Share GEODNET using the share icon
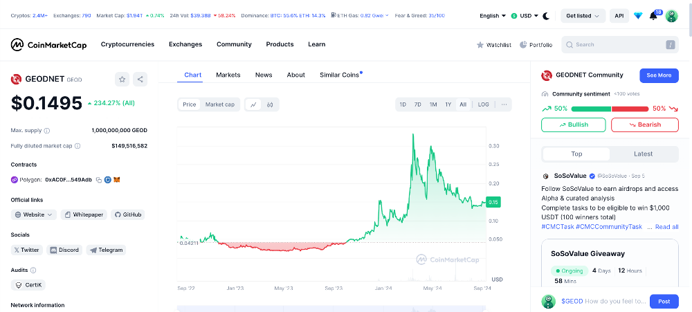Screen dimensions: 692x312 tap(140, 80)
